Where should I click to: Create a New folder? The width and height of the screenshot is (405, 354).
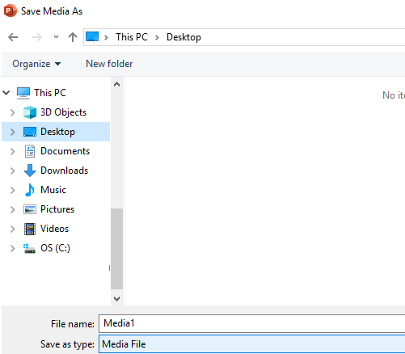pos(109,64)
